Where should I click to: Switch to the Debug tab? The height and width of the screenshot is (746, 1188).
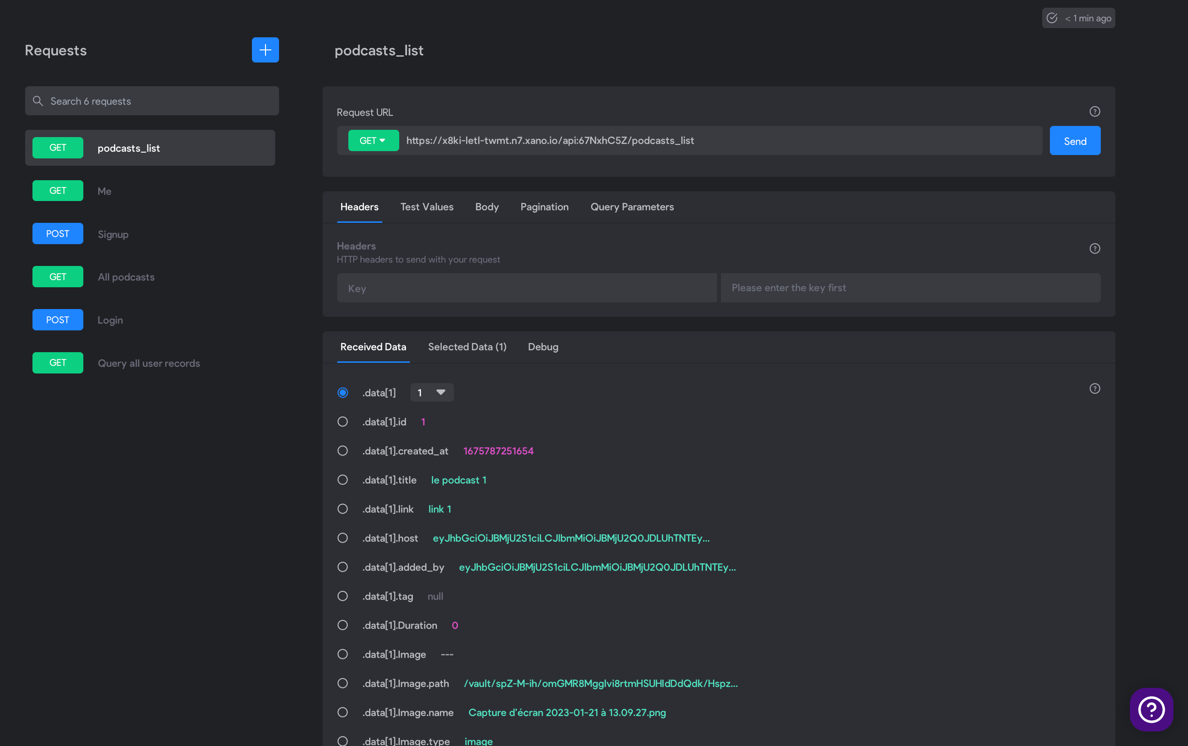[543, 347]
